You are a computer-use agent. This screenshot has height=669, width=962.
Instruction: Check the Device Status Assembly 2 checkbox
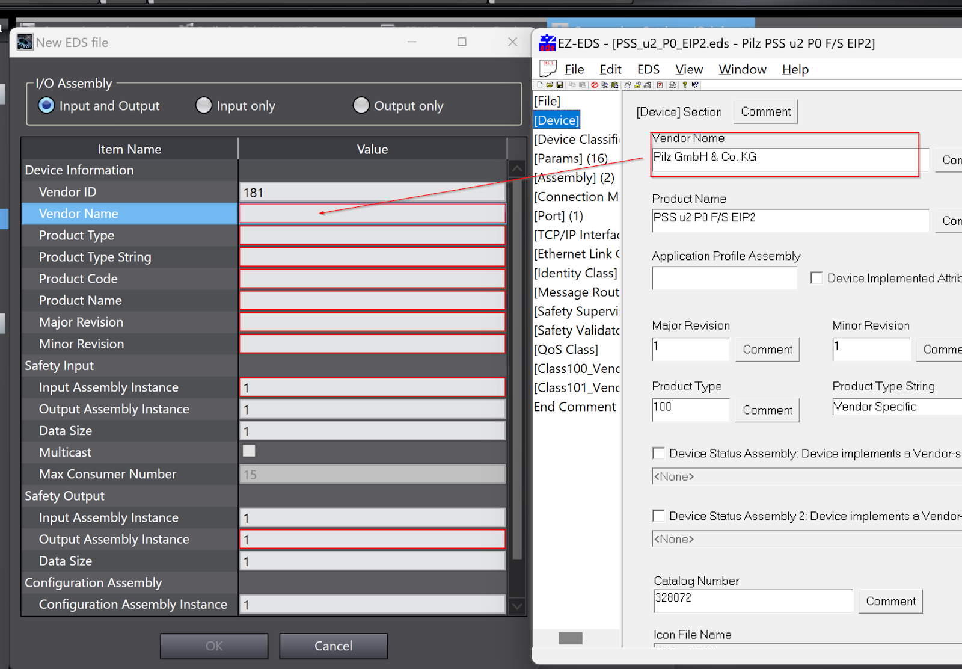658,516
